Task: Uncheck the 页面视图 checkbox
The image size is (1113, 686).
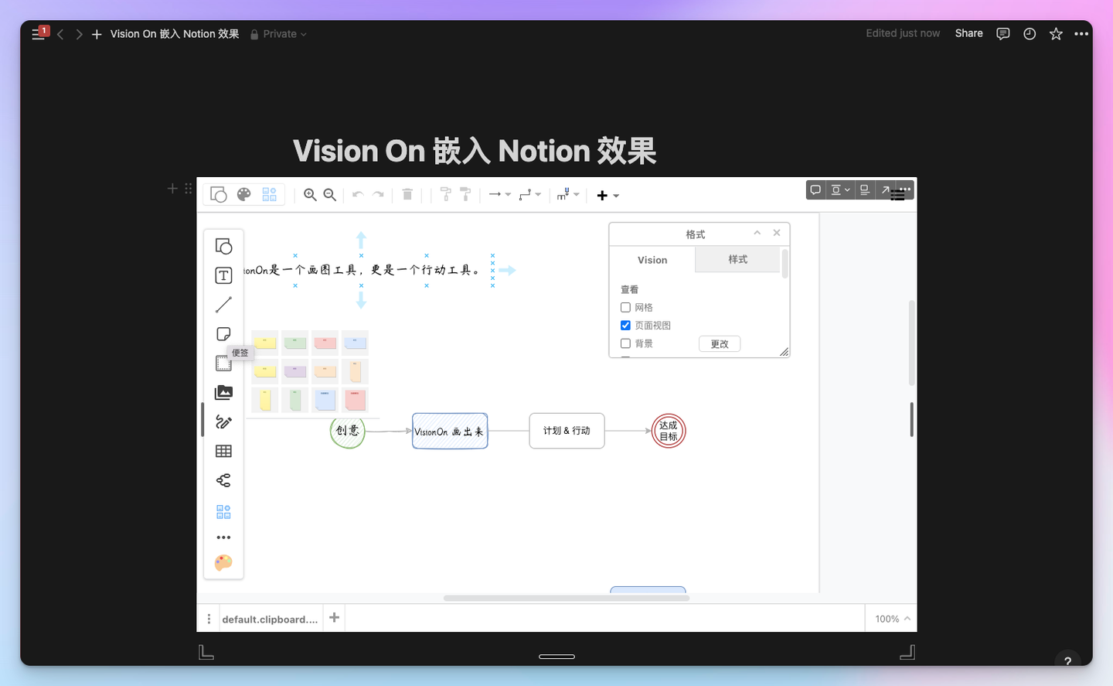Action: coord(625,325)
